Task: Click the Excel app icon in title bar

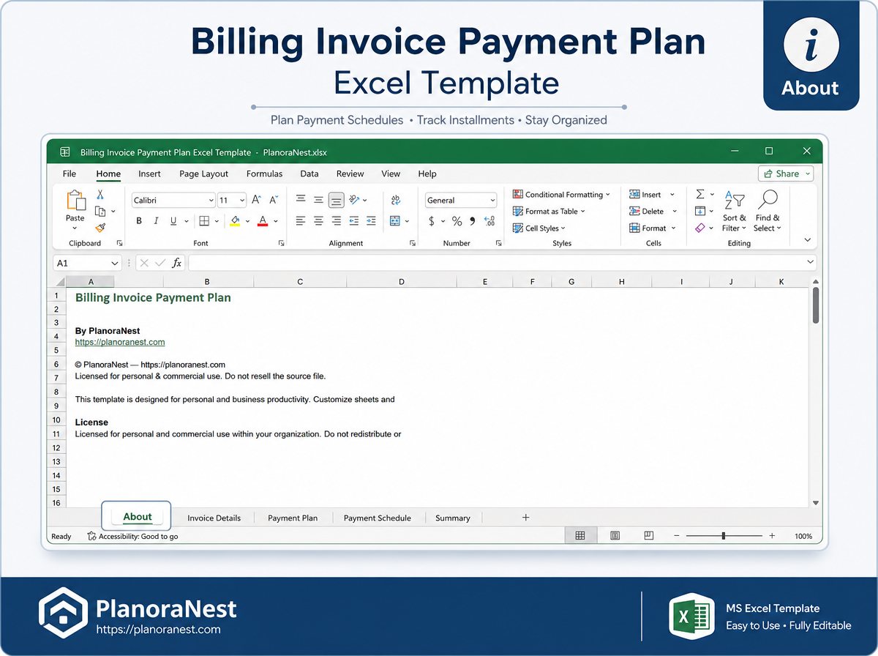Action: pos(64,152)
